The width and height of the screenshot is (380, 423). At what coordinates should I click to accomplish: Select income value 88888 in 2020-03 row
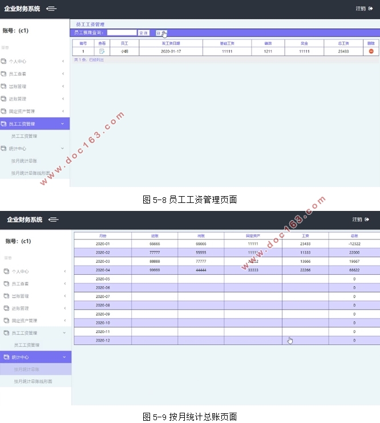(155, 261)
